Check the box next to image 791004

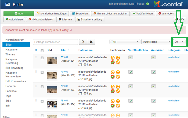tap(42, 101)
